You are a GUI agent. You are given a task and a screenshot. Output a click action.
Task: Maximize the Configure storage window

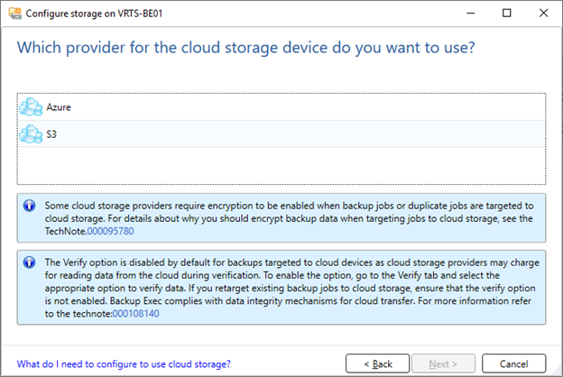click(507, 14)
